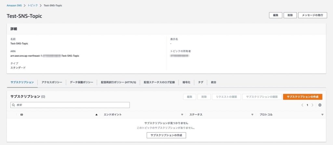333x145 pixels.
Task: Click the 表示名 label
Action: click(x=174, y=39)
